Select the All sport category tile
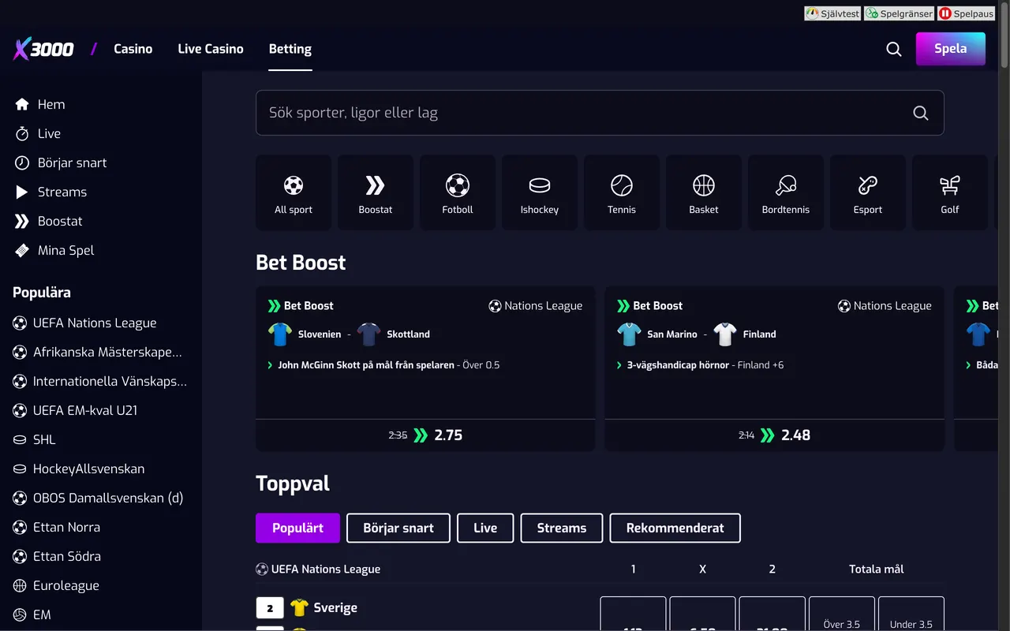The width and height of the screenshot is (1010, 631). [294, 192]
